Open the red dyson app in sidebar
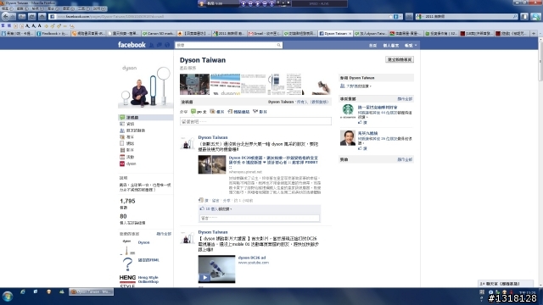Image resolution: width=543 pixels, height=305 pixels. pyautogui.click(x=127, y=164)
